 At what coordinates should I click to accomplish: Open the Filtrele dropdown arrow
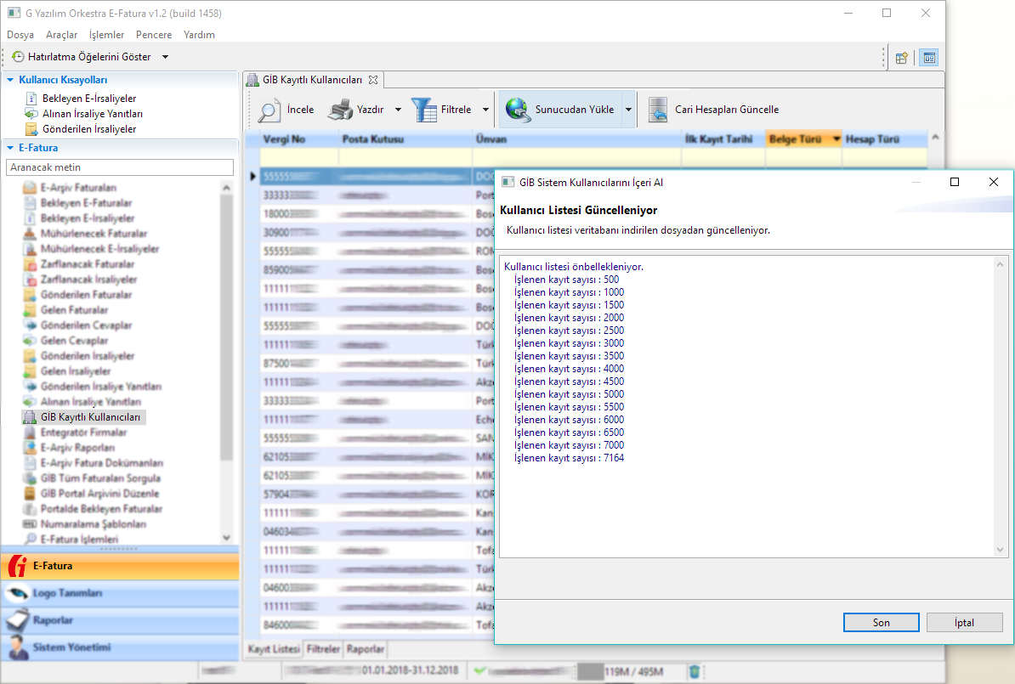click(485, 110)
